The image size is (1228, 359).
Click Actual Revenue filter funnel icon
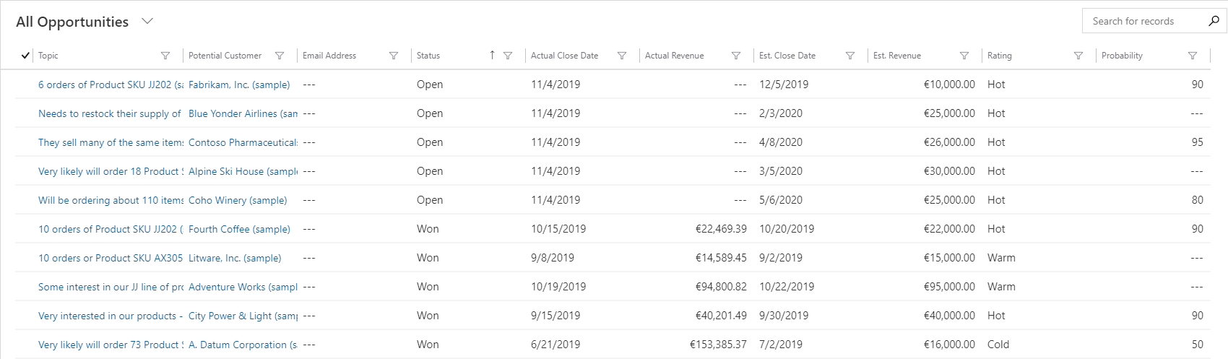pos(736,56)
